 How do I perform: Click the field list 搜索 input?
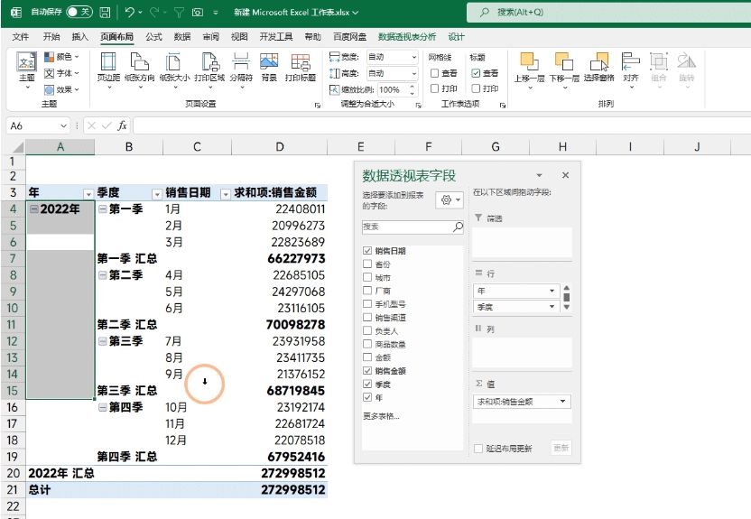407,227
